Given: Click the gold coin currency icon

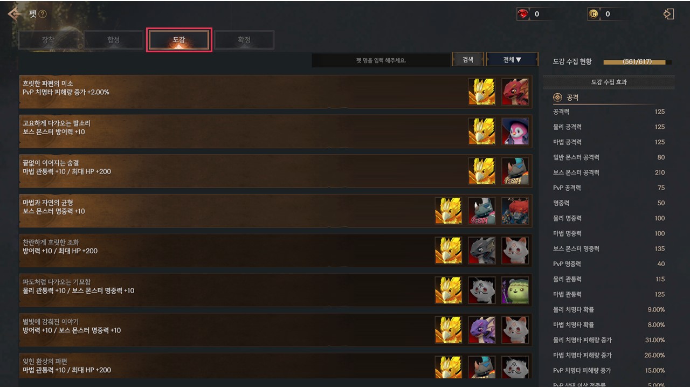Looking at the screenshot, I should (594, 14).
